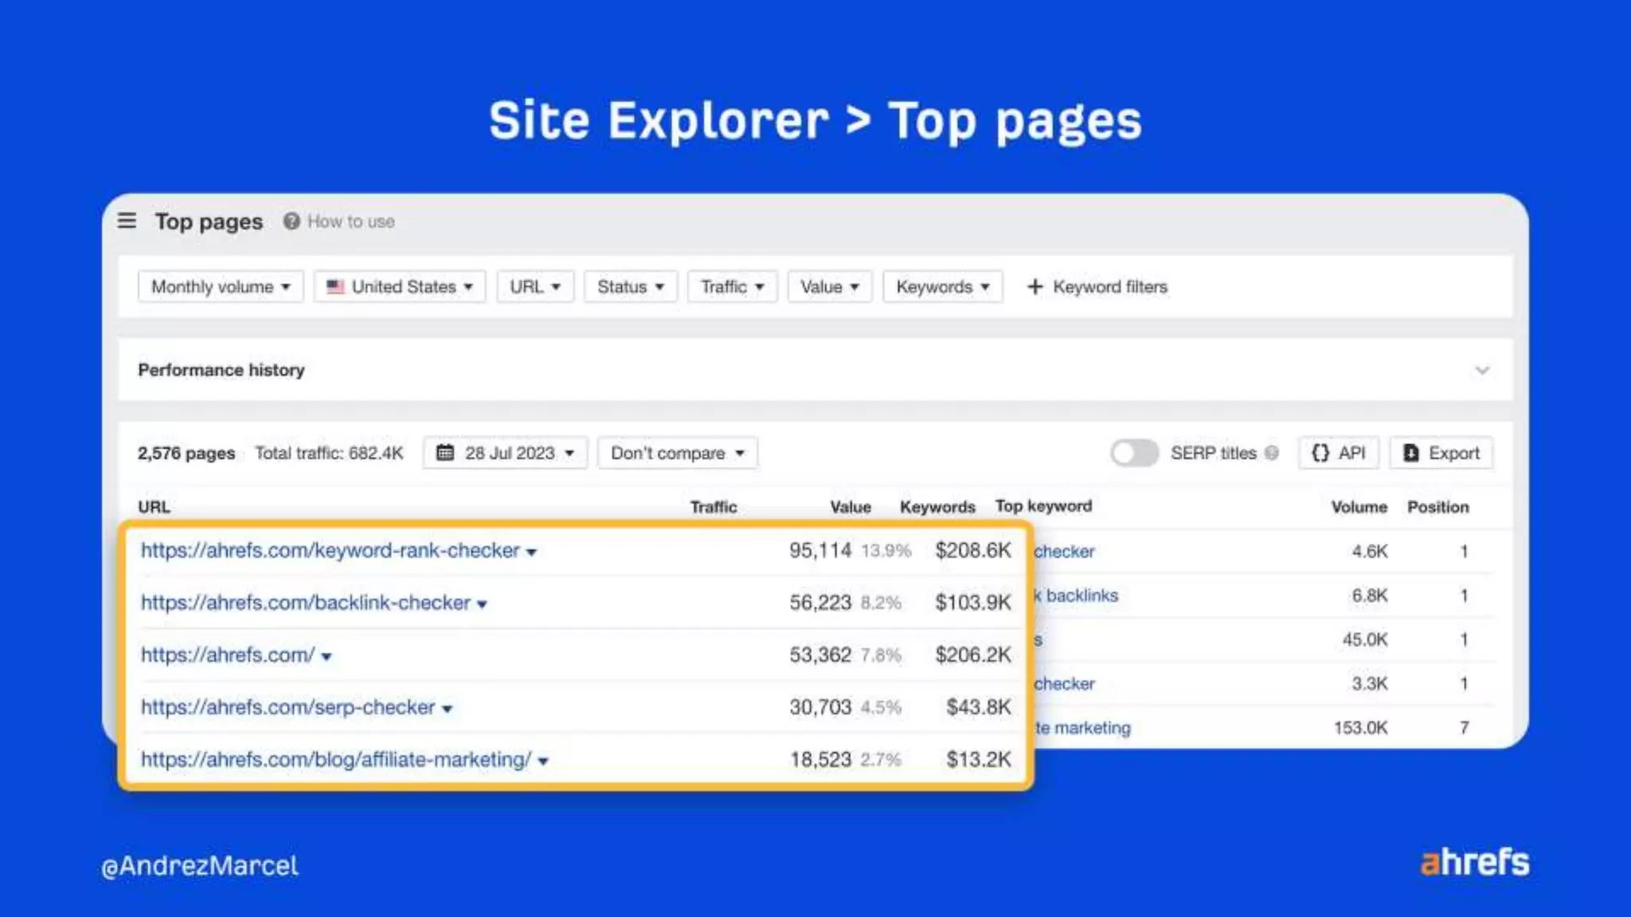Viewport: 1631px width, 917px height.
Task: Toggle the SERP titles switch
Action: [x=1134, y=453]
